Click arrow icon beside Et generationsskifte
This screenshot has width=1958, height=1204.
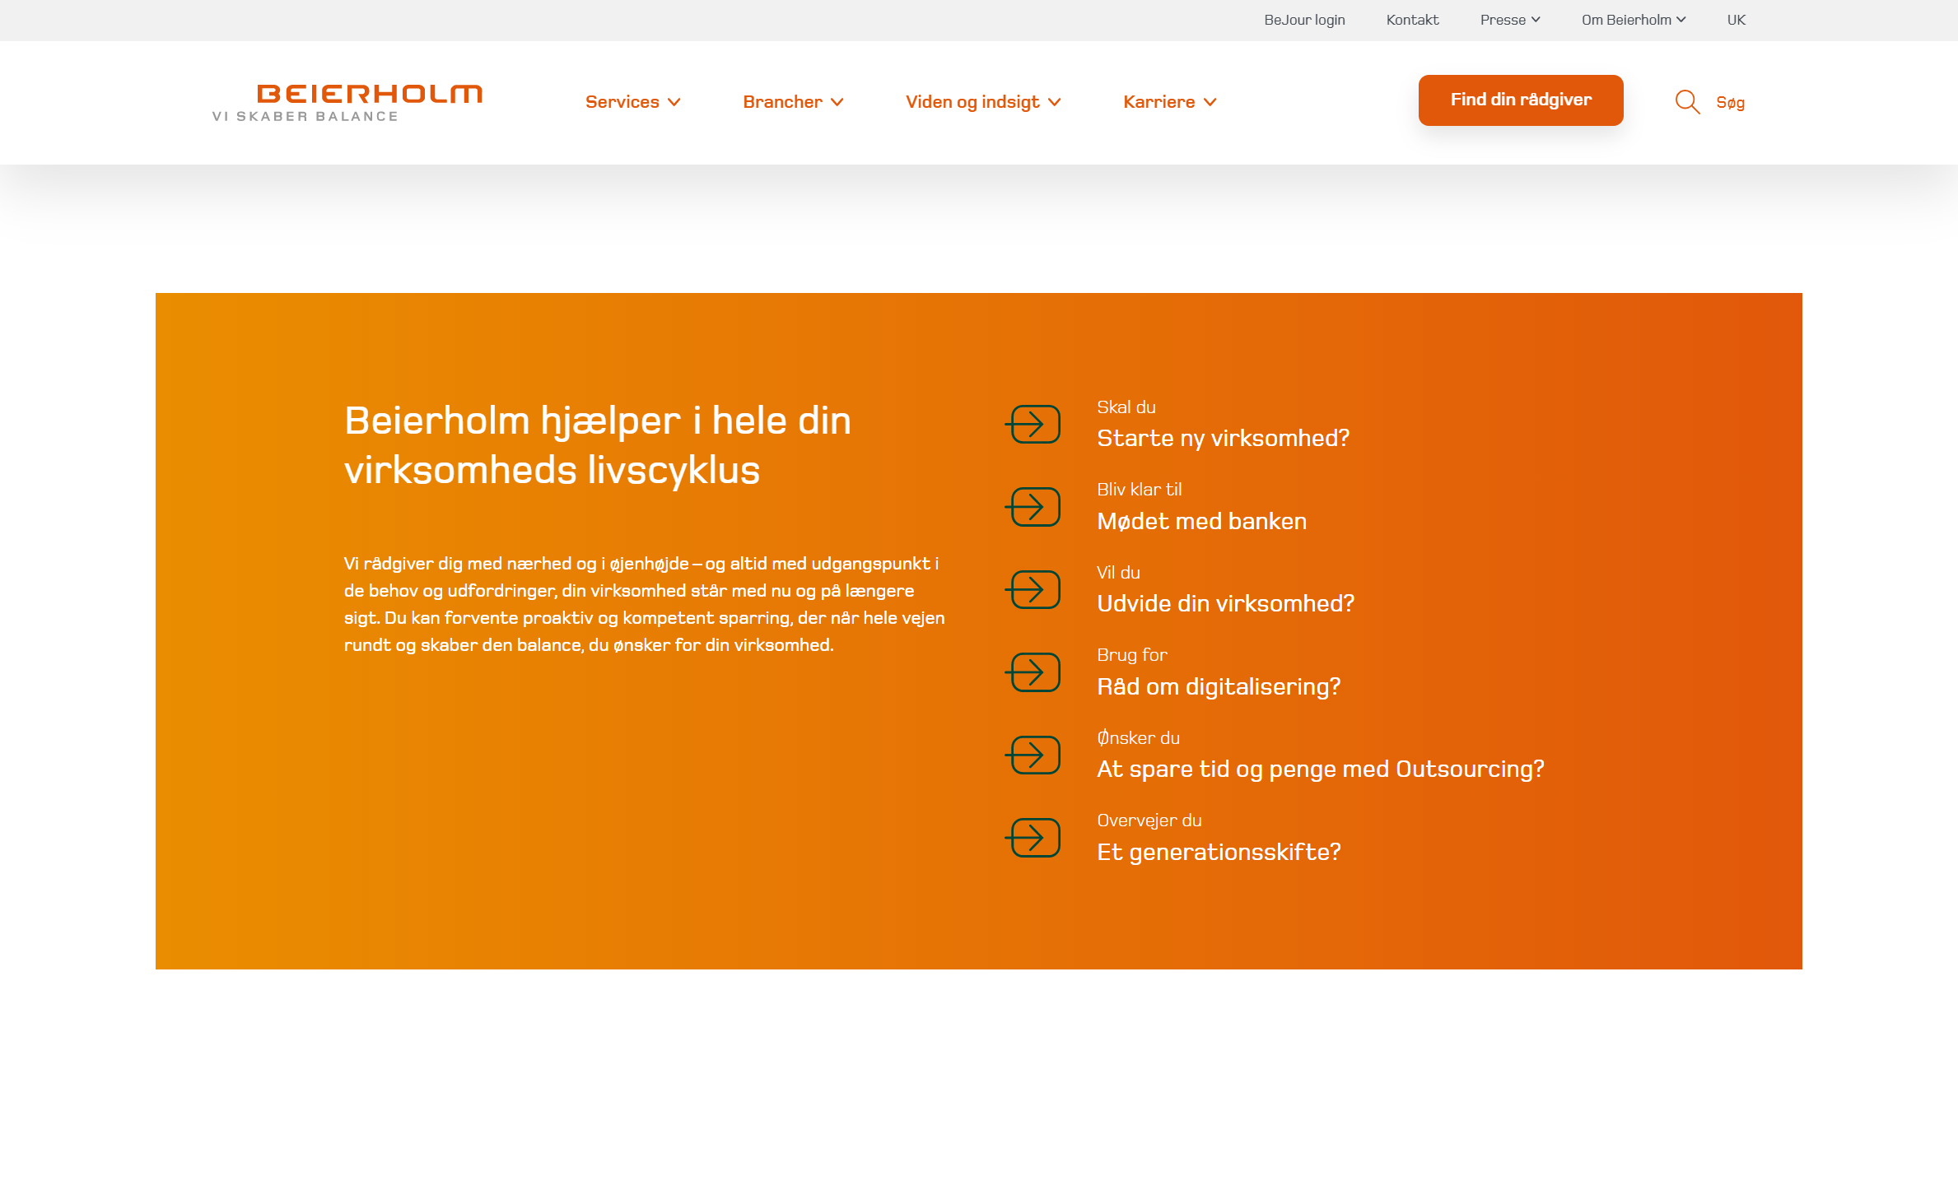[x=1033, y=838]
